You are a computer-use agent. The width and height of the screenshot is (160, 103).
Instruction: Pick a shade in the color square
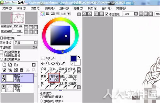(x=60, y=36)
